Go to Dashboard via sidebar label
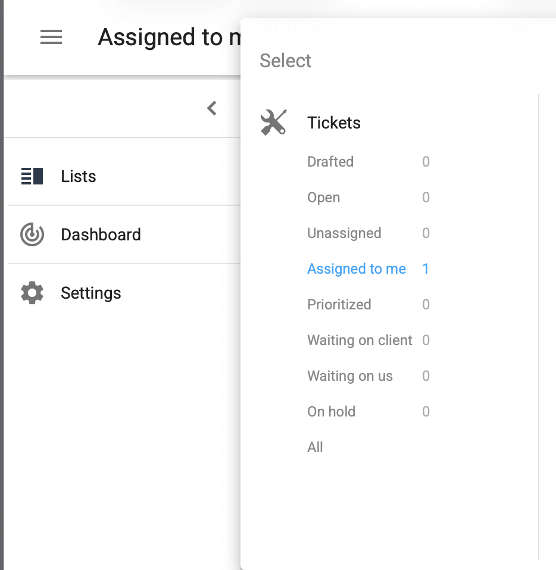 [x=101, y=234]
